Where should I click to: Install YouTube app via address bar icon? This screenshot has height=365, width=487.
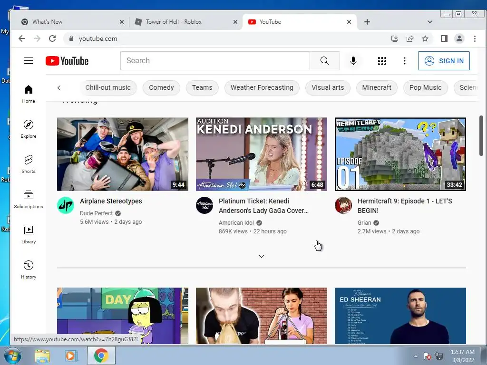pos(394,38)
